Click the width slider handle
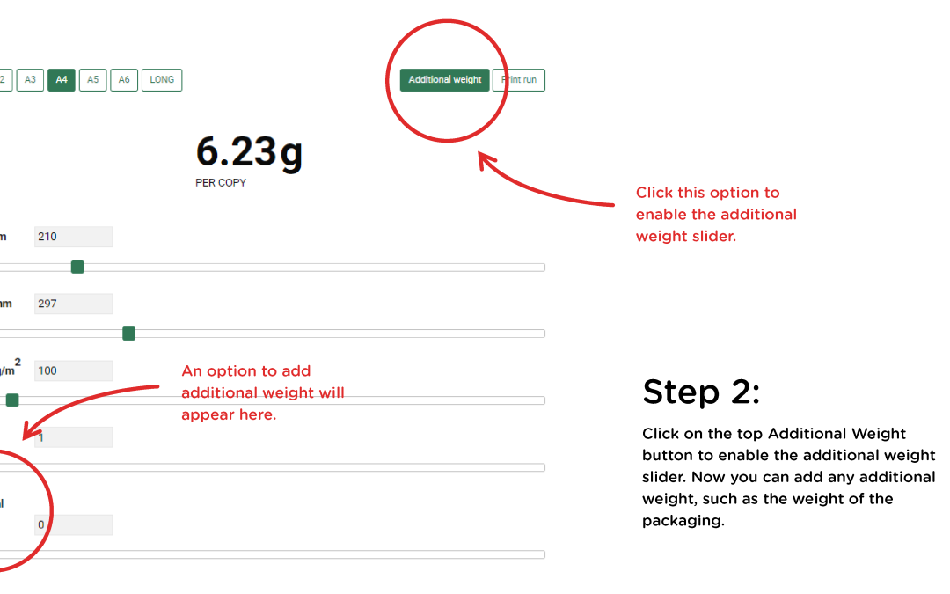Screen dimensions: 950x594 [77, 268]
